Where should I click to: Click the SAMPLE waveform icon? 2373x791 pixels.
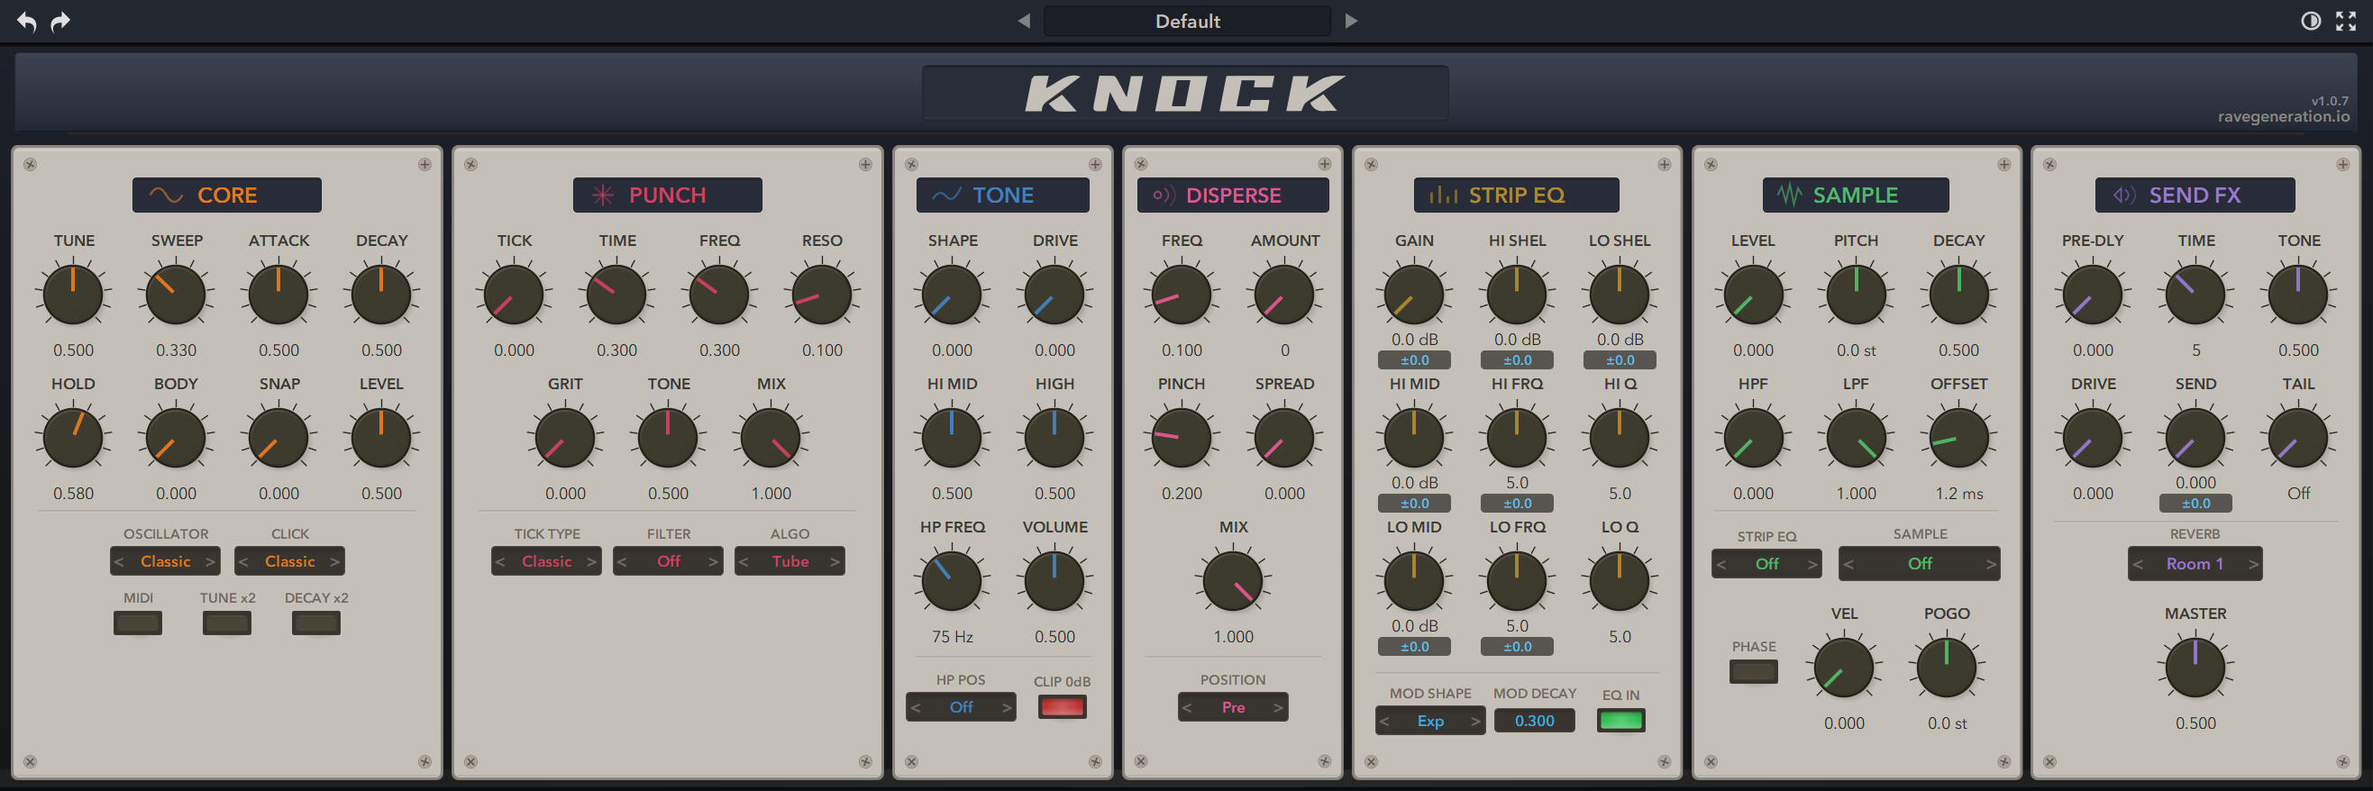(1788, 195)
